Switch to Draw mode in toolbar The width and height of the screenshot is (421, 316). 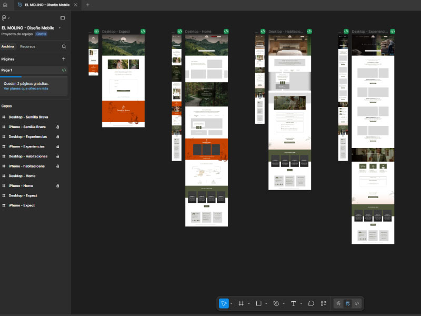[338, 303]
